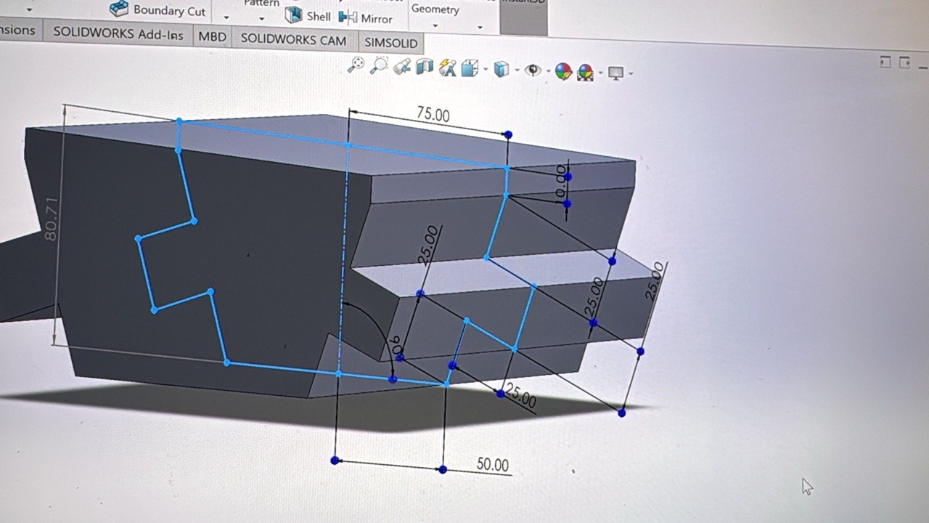The height and width of the screenshot is (523, 929).
Task: Select the 90 degree angle dimension
Action: (396, 348)
